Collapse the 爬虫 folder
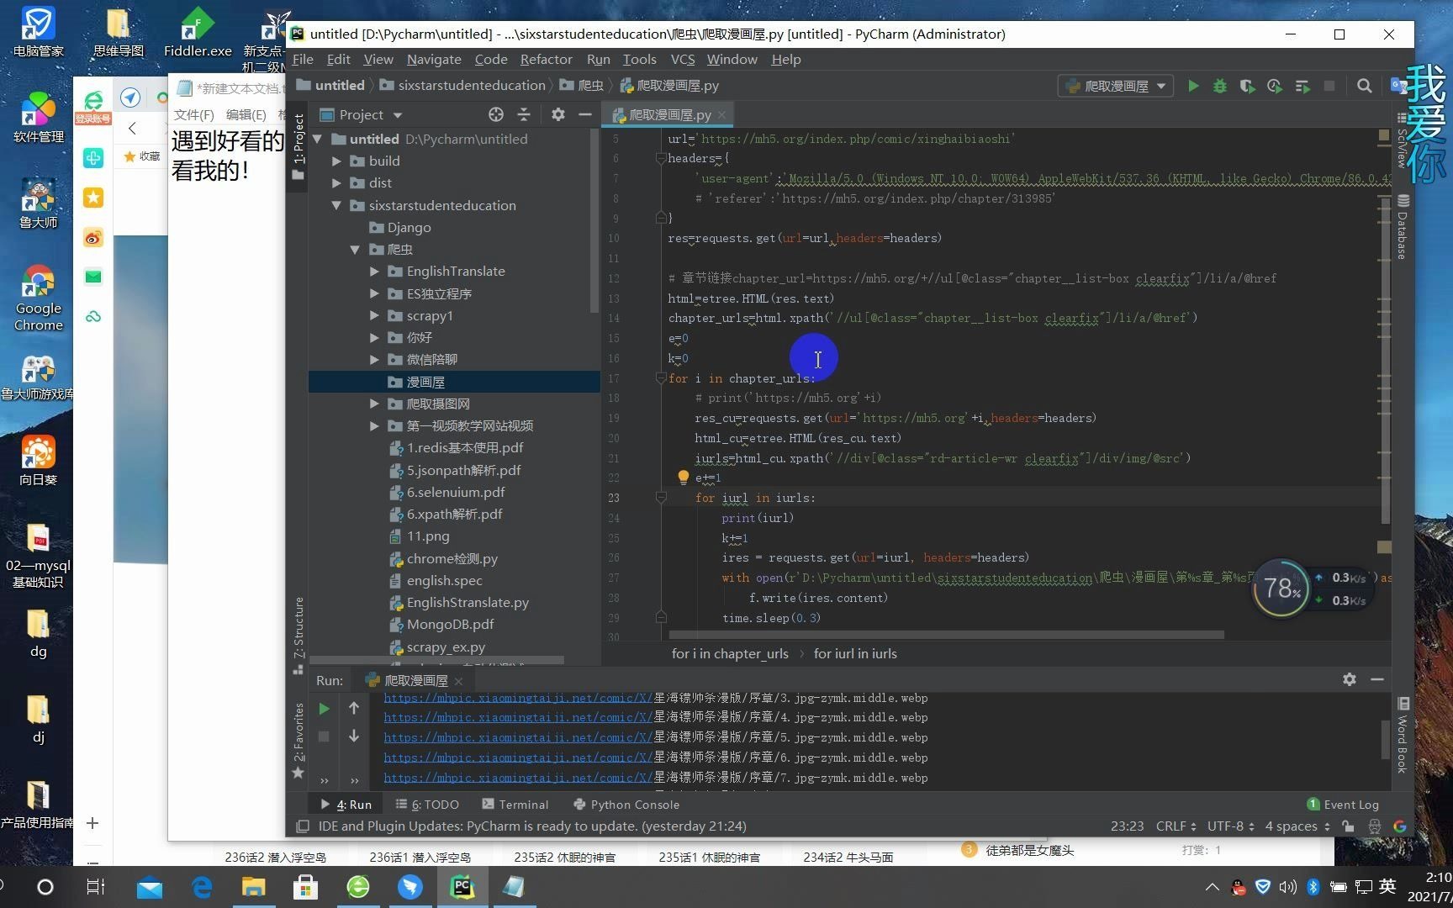The width and height of the screenshot is (1453, 908). coord(355,250)
